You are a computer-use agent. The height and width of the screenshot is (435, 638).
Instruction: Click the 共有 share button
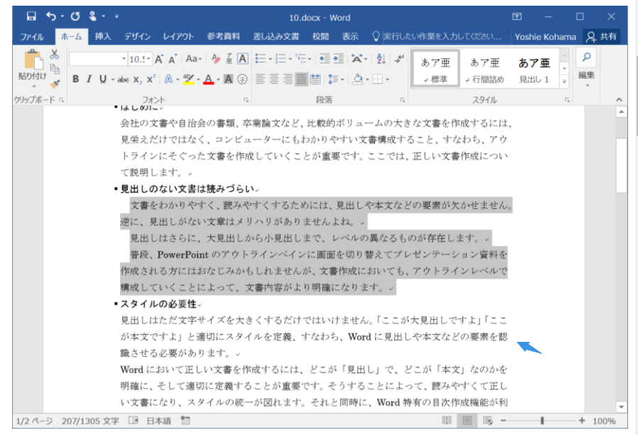602,37
